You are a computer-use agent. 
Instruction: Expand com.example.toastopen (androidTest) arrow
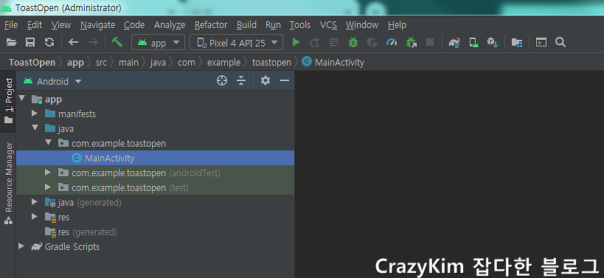click(48, 173)
